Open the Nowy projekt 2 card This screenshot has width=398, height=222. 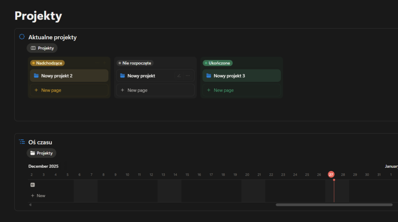click(69, 76)
